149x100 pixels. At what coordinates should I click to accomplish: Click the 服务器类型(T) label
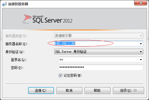pos(17,36)
